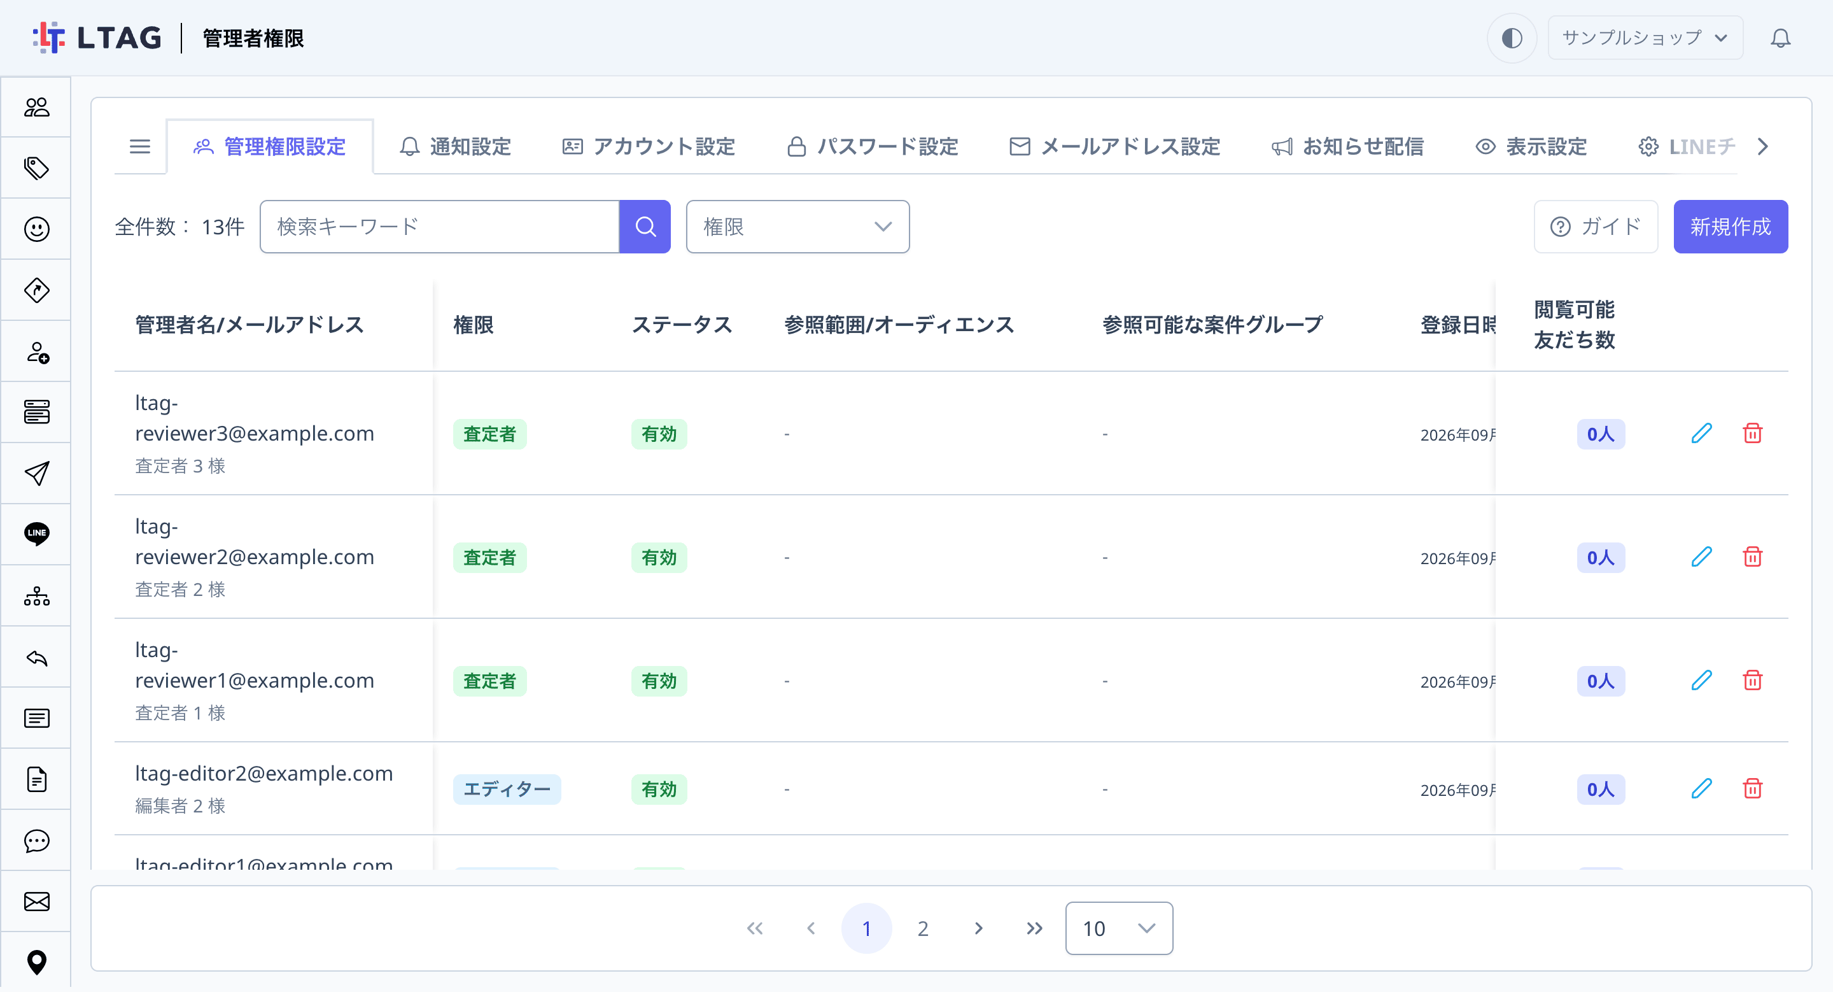1833x992 pixels.
Task: Open the paper plane send icon
Action: pos(36,473)
